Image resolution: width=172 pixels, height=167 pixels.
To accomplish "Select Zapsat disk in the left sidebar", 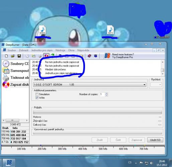I will point(16,85).
